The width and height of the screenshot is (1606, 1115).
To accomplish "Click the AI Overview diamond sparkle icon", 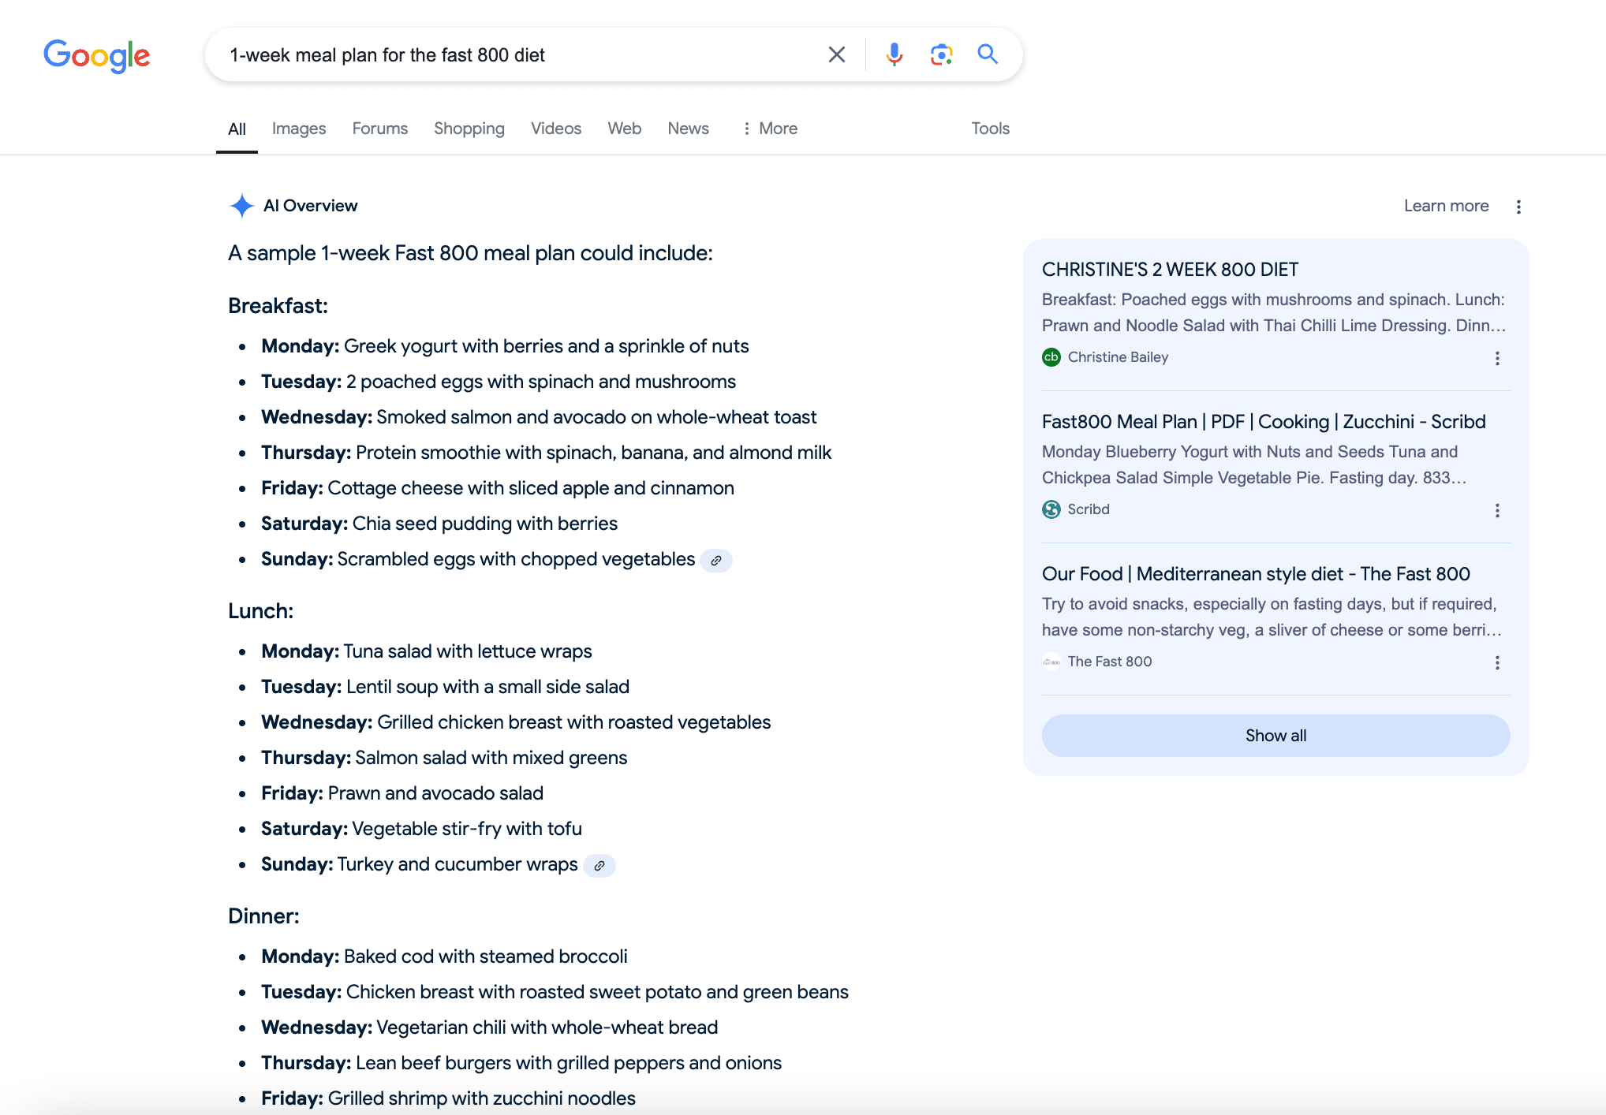I will 239,205.
